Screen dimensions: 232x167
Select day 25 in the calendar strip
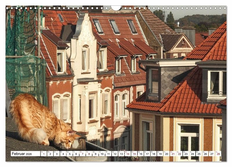199,154
